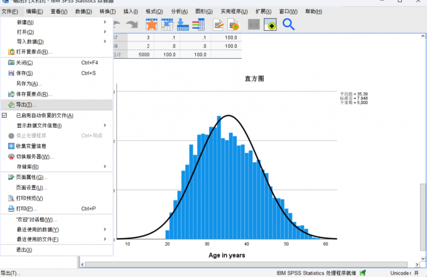The height and width of the screenshot is (277, 427).
Task: Click the 文件(F) menu title
Action: click(x=10, y=11)
